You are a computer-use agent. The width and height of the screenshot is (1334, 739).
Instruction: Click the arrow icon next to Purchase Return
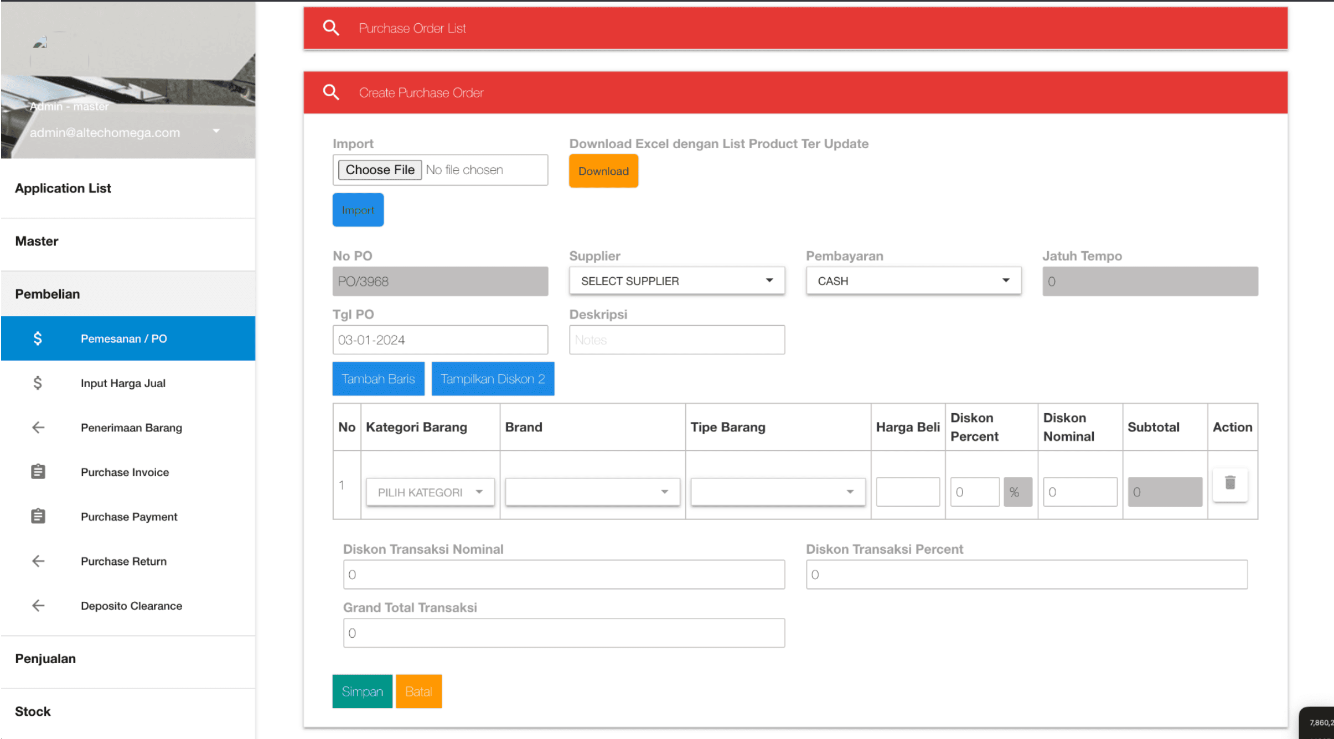coord(38,561)
